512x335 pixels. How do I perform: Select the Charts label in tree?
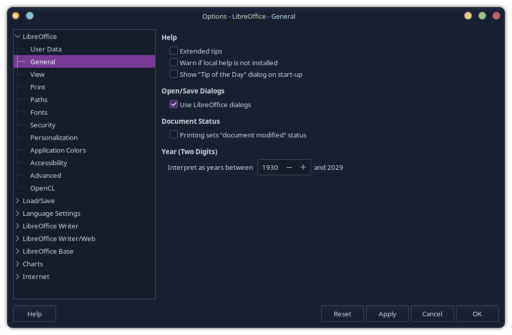(x=33, y=264)
